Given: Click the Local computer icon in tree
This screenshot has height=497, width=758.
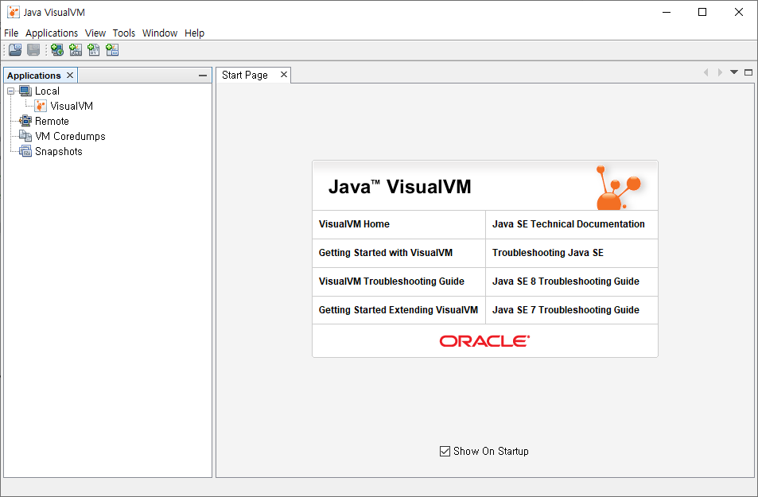Looking at the screenshot, I should [x=25, y=91].
